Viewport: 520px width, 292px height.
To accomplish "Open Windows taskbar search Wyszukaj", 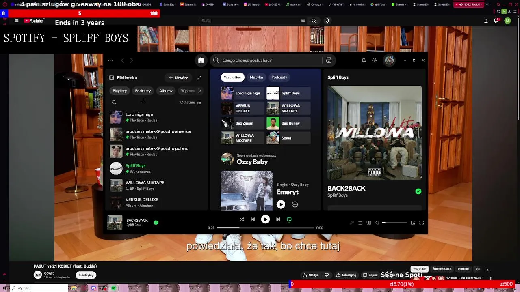I will click(39, 288).
